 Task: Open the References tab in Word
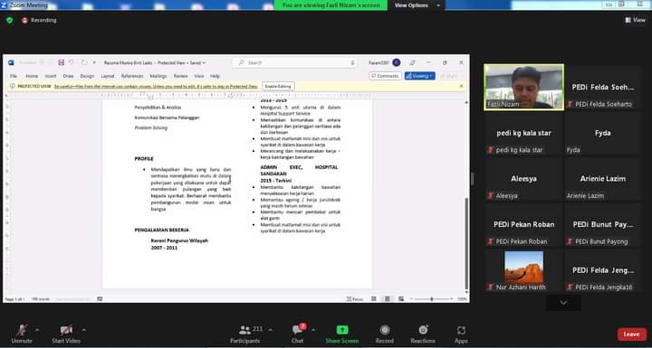pos(132,76)
